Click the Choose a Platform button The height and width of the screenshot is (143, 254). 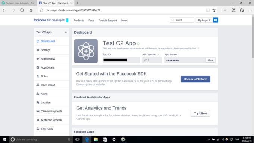tap(195, 79)
